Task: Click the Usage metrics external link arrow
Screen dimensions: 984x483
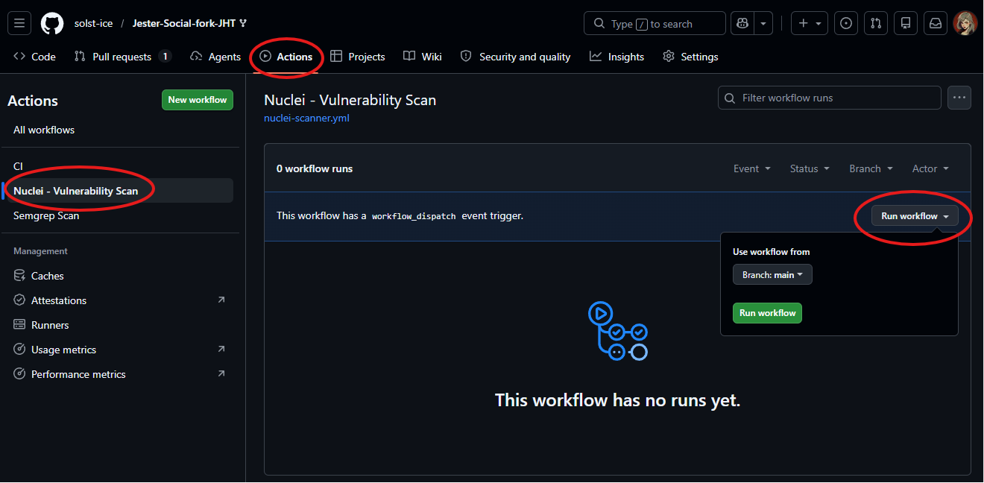Action: (221, 350)
